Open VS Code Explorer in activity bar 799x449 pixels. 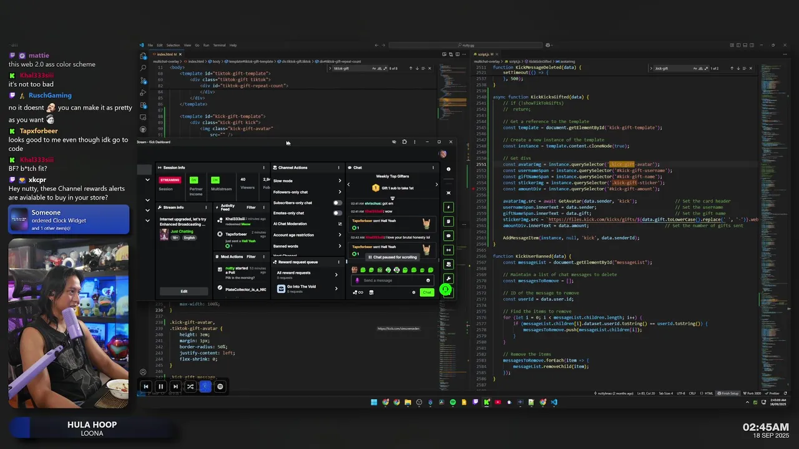[x=143, y=56]
